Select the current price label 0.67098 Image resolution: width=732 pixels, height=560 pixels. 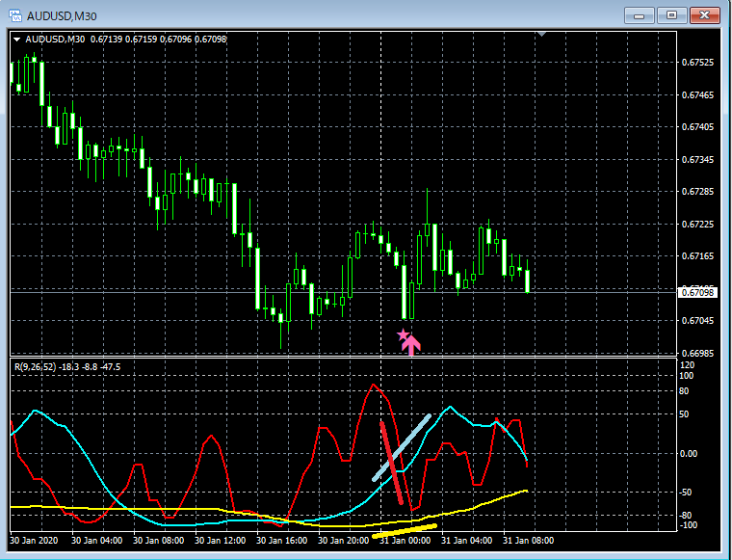click(697, 293)
